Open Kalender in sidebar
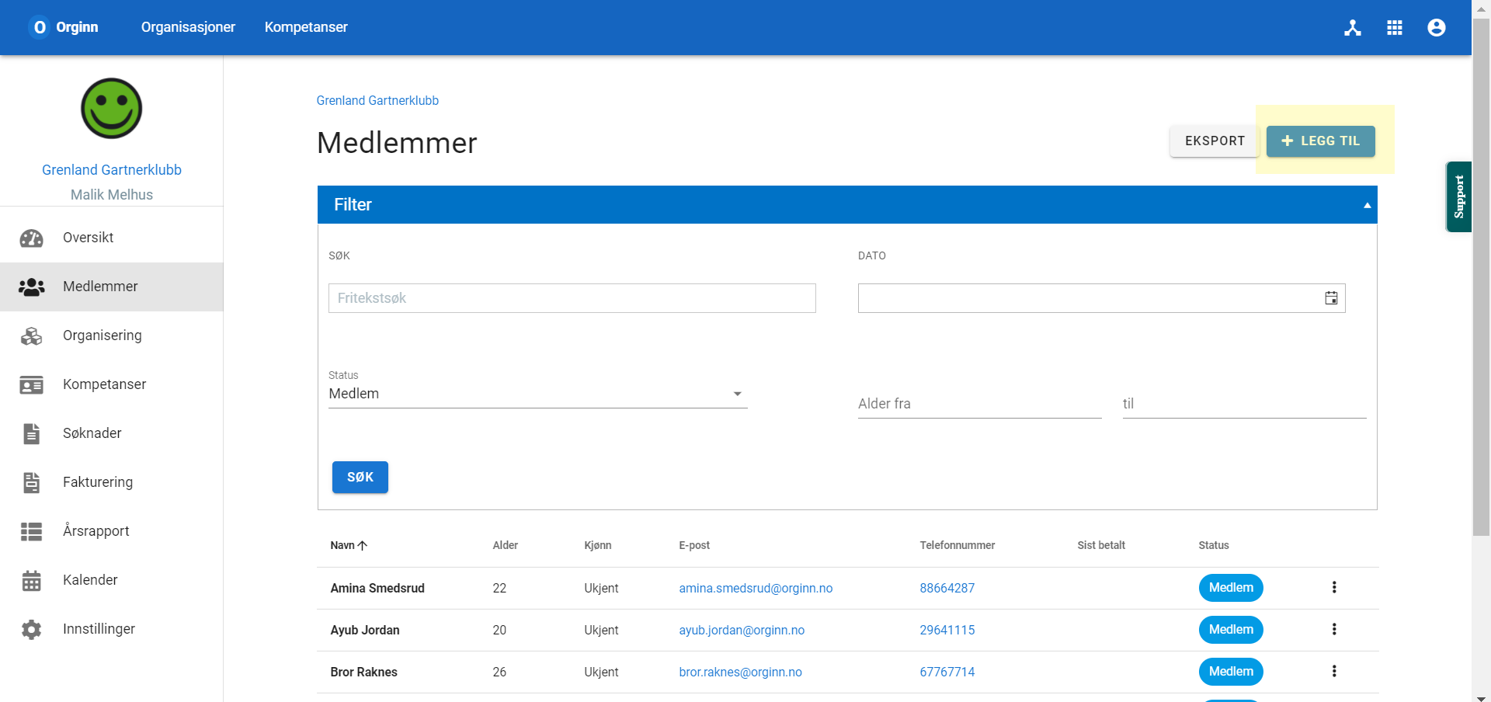This screenshot has width=1491, height=702. pos(112,580)
